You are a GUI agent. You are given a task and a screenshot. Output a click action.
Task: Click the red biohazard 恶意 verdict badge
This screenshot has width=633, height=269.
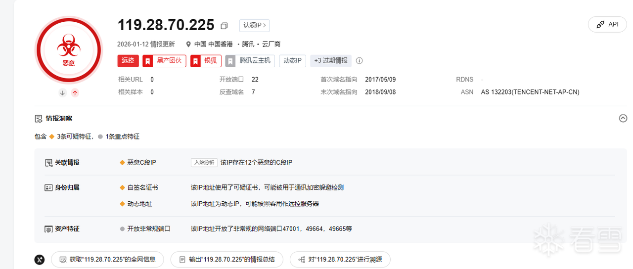click(69, 50)
